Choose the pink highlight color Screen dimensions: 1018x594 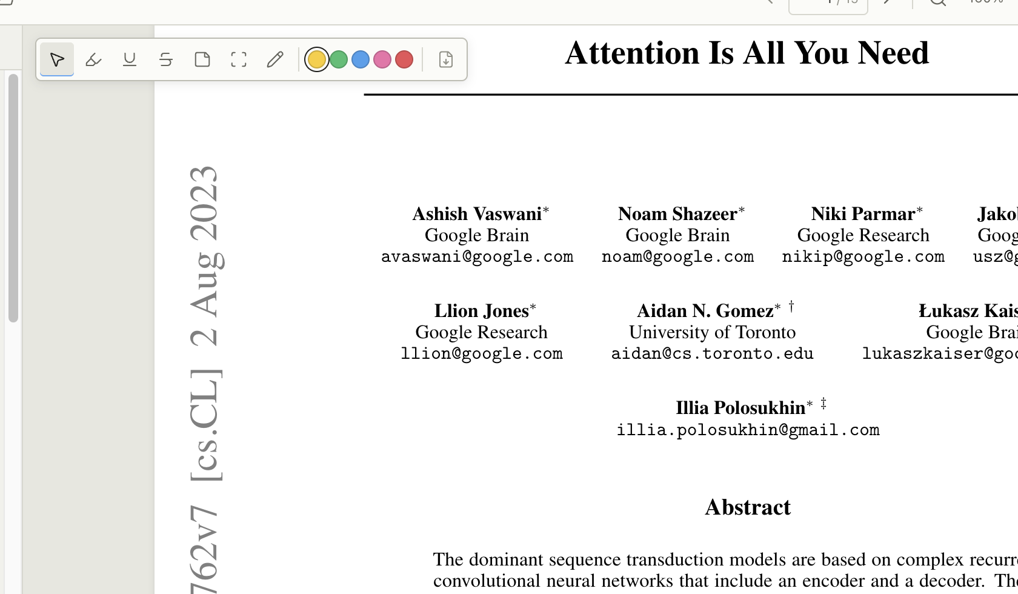[x=382, y=59]
